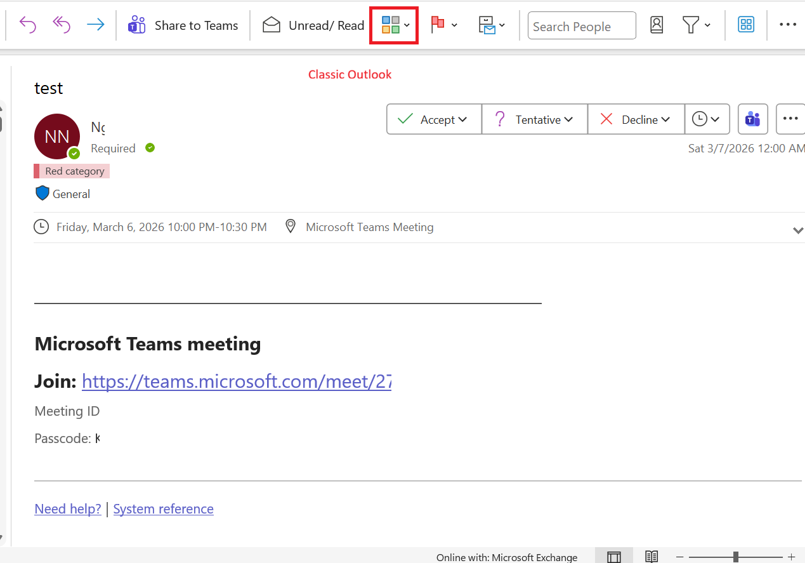Click the Red category tag
This screenshot has width=805, height=563.
(72, 171)
